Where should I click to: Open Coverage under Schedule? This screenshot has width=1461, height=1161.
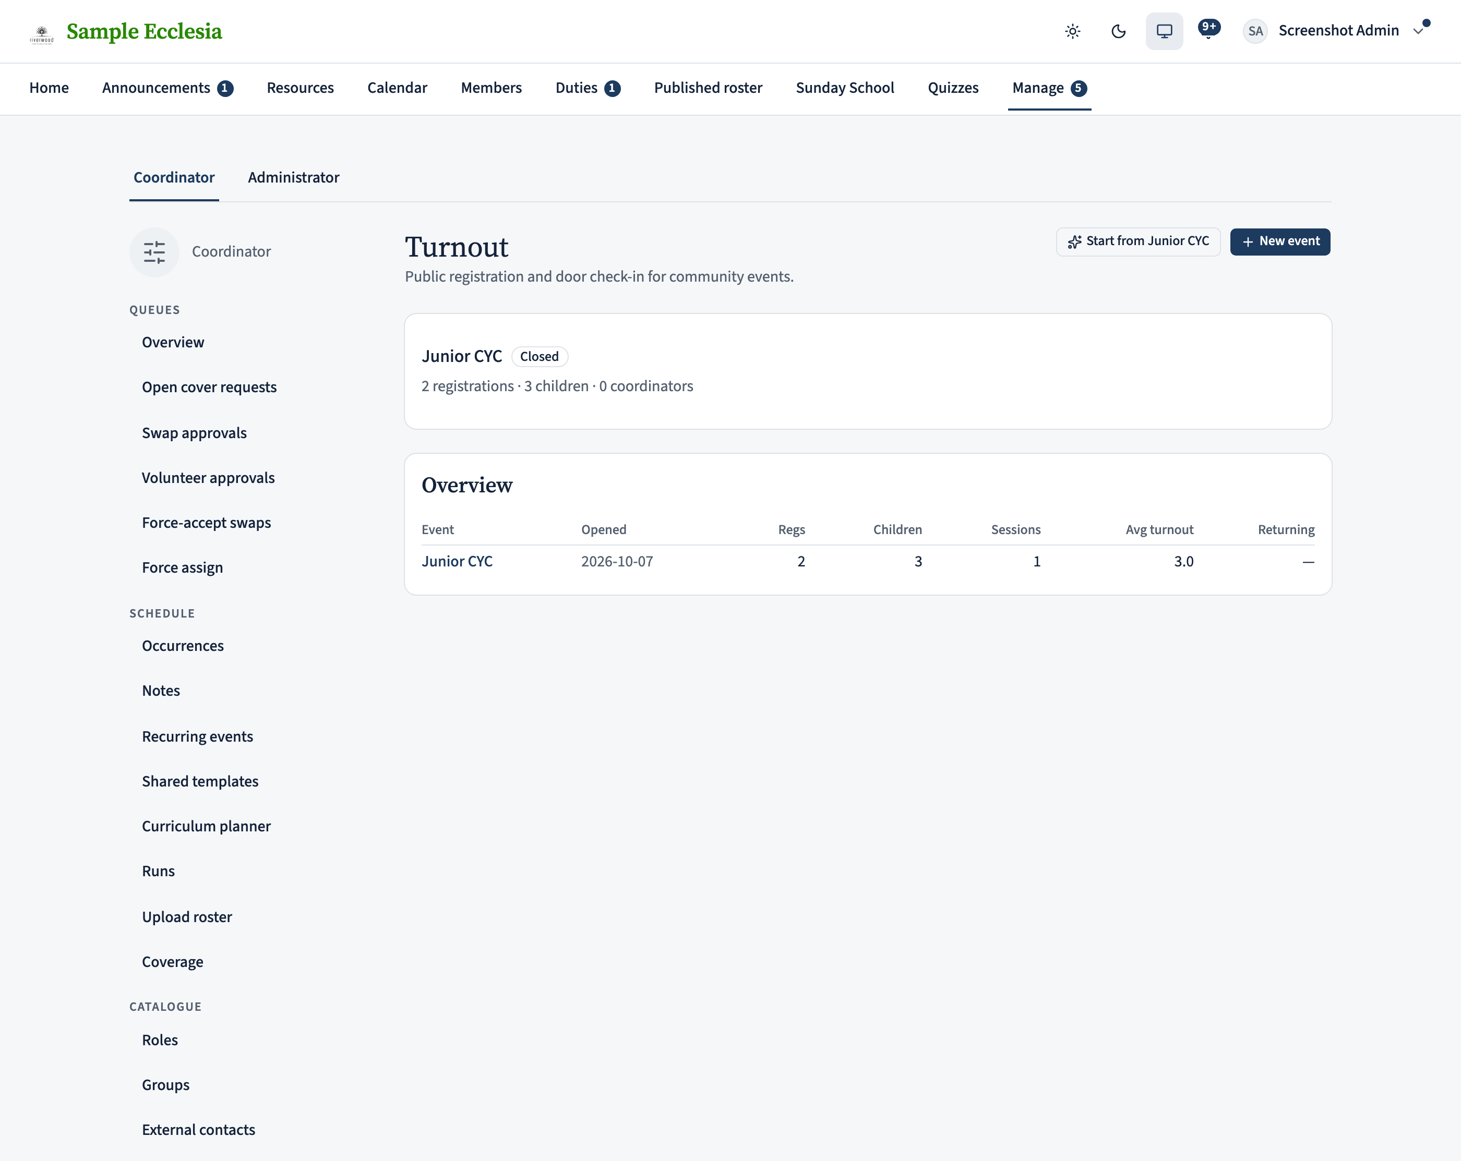pyautogui.click(x=173, y=962)
